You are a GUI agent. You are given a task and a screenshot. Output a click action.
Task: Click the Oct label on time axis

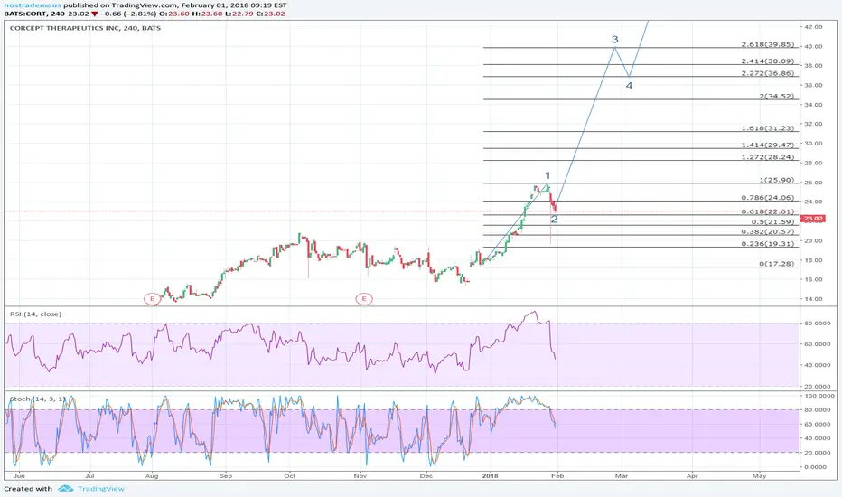click(290, 476)
